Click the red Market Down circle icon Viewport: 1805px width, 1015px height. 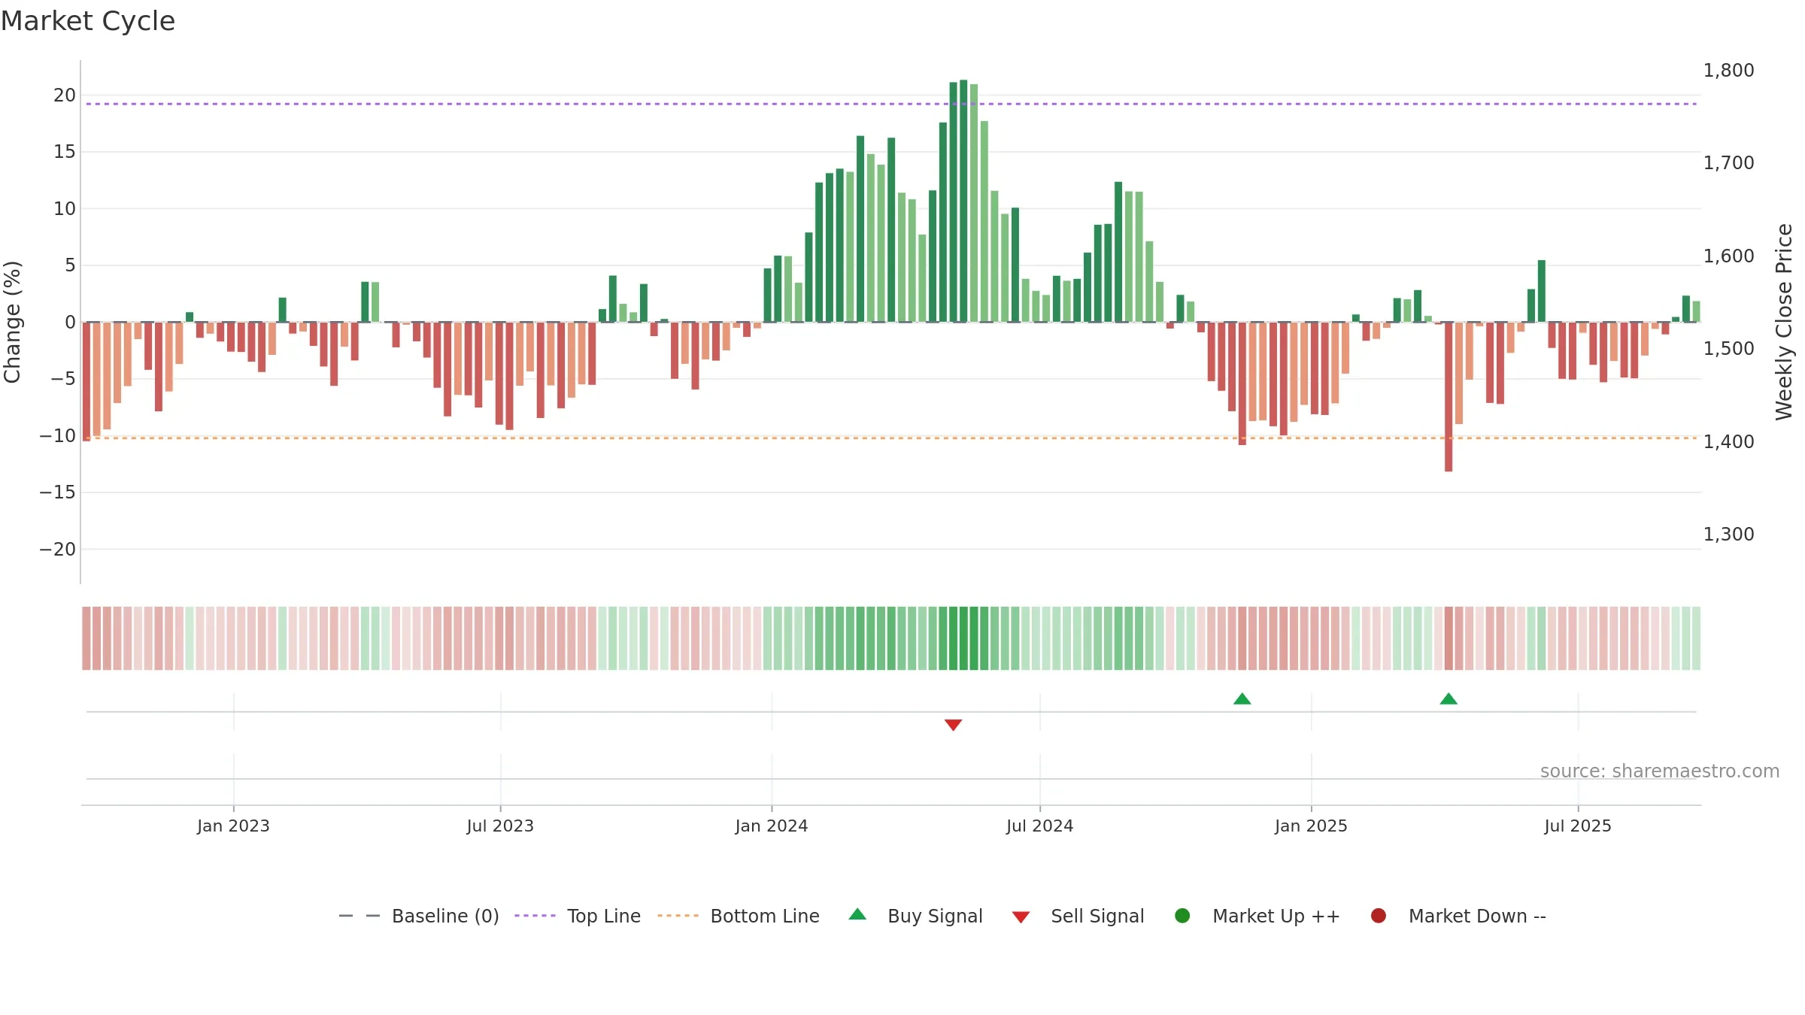coord(1379,916)
